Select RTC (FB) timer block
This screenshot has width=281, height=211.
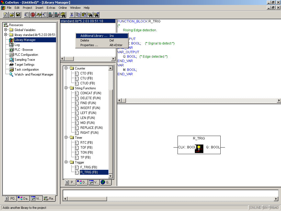(86, 143)
